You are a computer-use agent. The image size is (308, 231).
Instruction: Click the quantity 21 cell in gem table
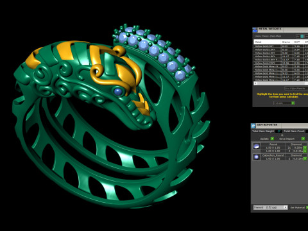pos(289,148)
